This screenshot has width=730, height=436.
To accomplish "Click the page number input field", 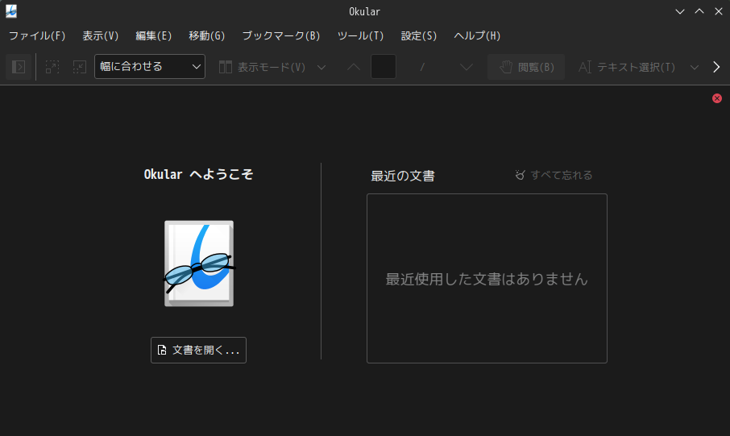I will pos(384,67).
